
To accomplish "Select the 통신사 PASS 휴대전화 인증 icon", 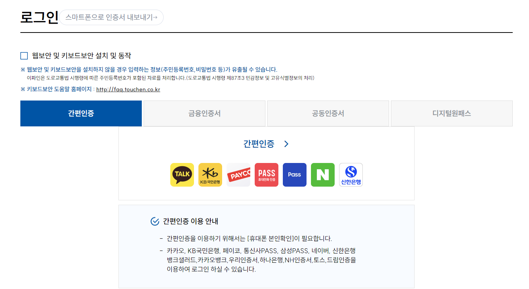I will 266,174.
